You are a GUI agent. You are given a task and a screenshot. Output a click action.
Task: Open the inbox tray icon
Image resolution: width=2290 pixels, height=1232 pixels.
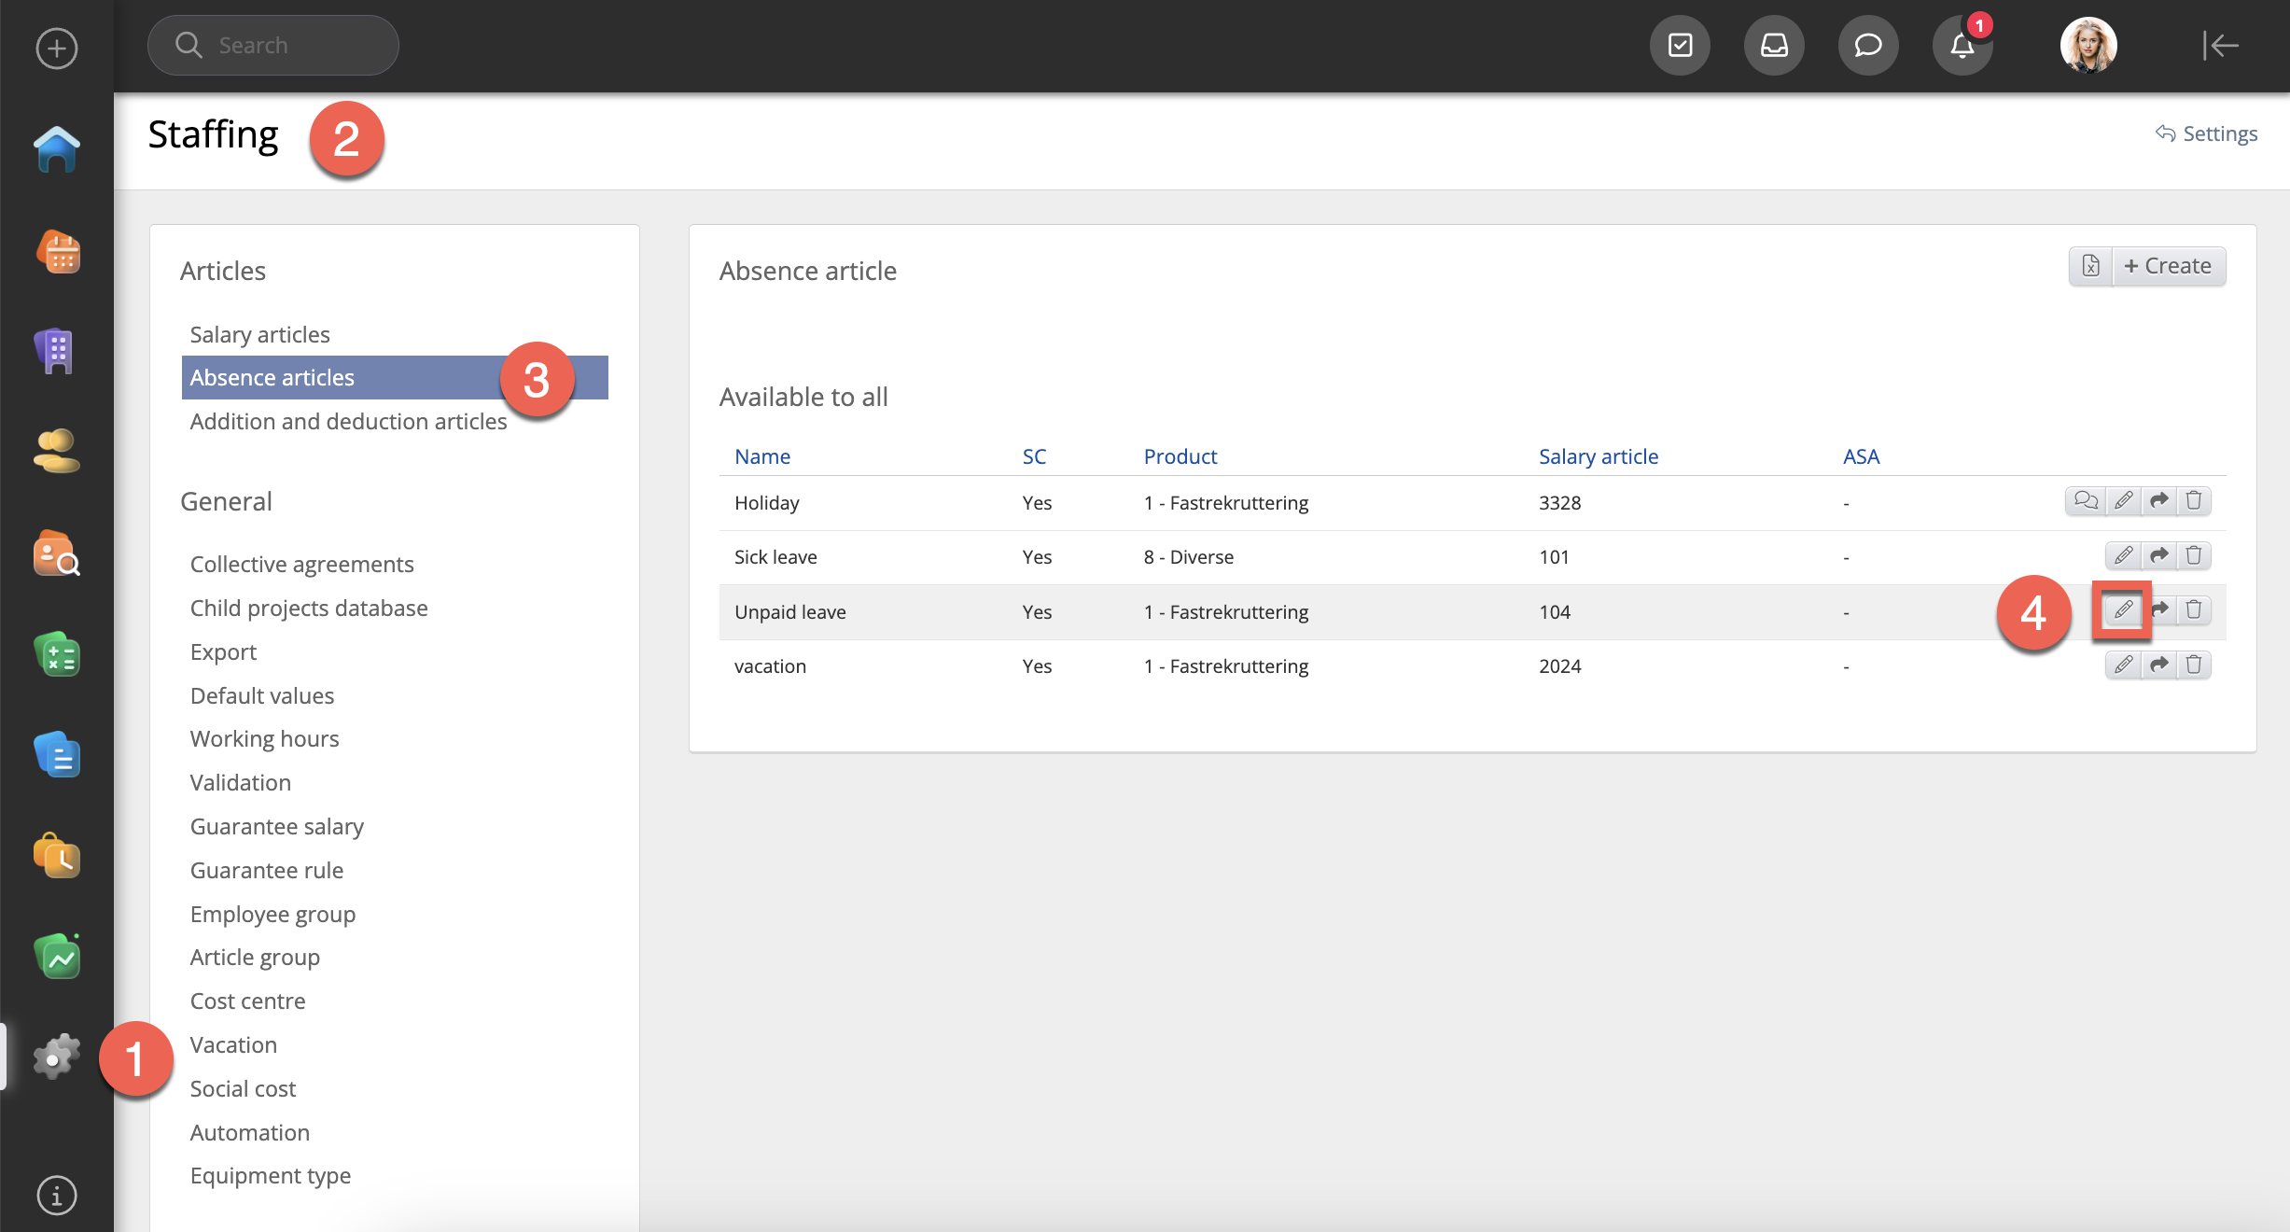(1774, 46)
